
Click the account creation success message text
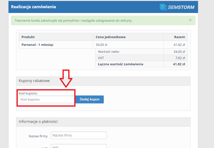coord(73,20)
